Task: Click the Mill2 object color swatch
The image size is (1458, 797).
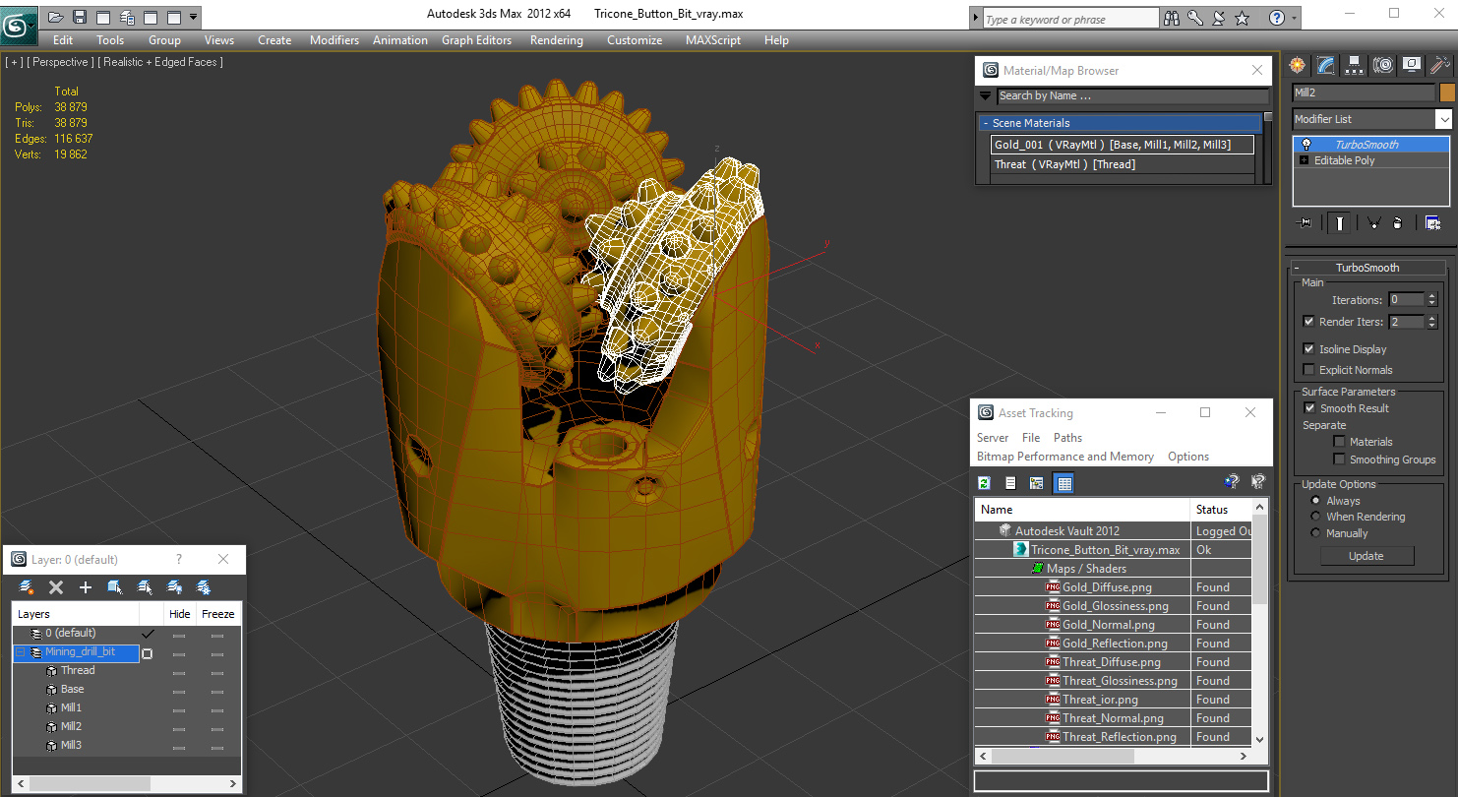Action: pos(1447,92)
